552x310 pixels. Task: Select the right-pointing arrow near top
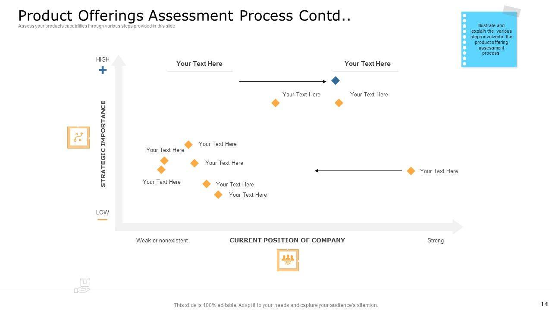(282, 81)
